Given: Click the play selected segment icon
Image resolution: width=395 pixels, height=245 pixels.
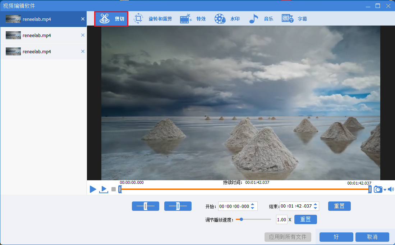Looking at the screenshot, I should pyautogui.click(x=104, y=189).
